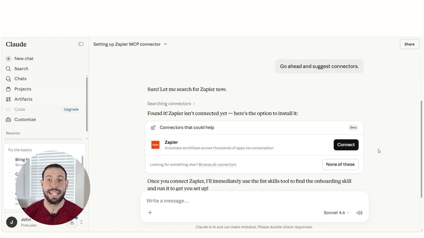Connect the Zapier connector
Viewport: 424px width, 238px height.
(x=346, y=145)
